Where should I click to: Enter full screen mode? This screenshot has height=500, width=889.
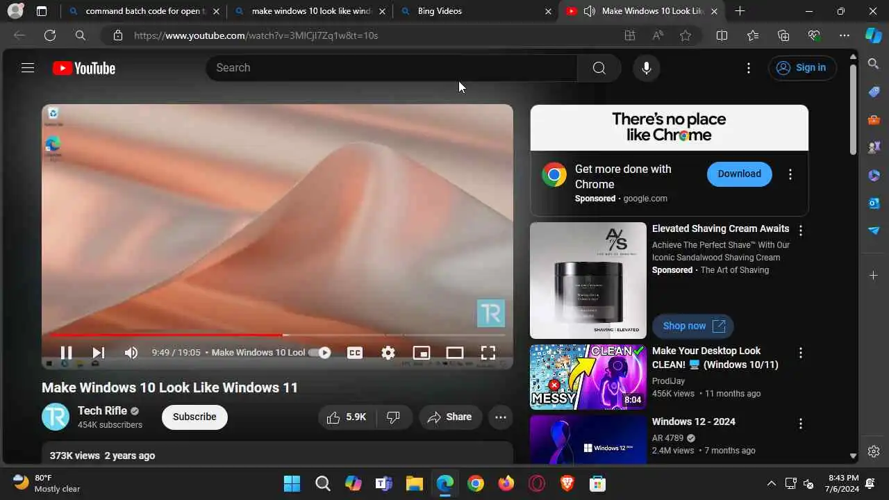pyautogui.click(x=488, y=353)
